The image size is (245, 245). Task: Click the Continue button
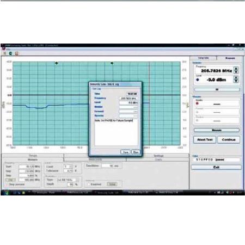pos(229,140)
